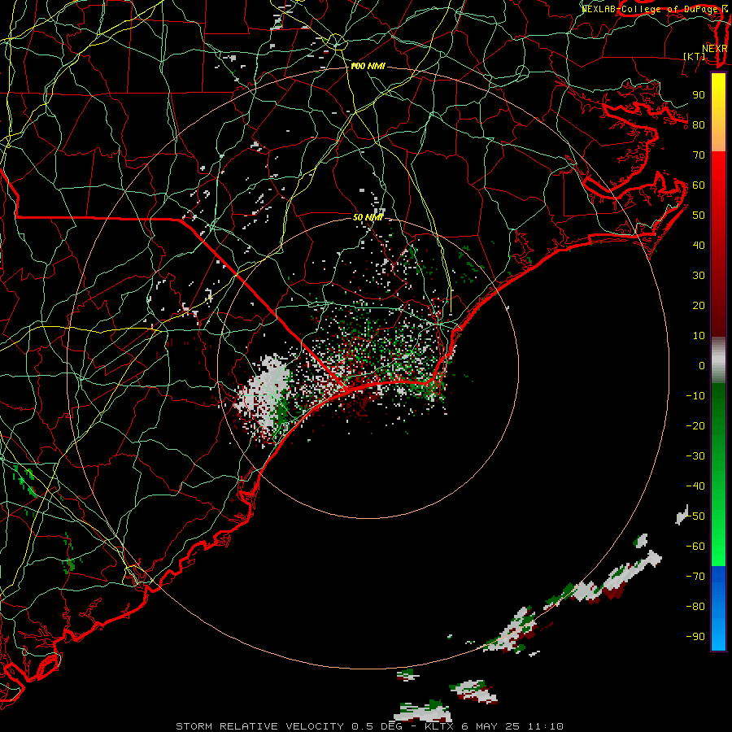Click the 70 value on the velocity scale
The height and width of the screenshot is (732, 732).
click(699, 155)
